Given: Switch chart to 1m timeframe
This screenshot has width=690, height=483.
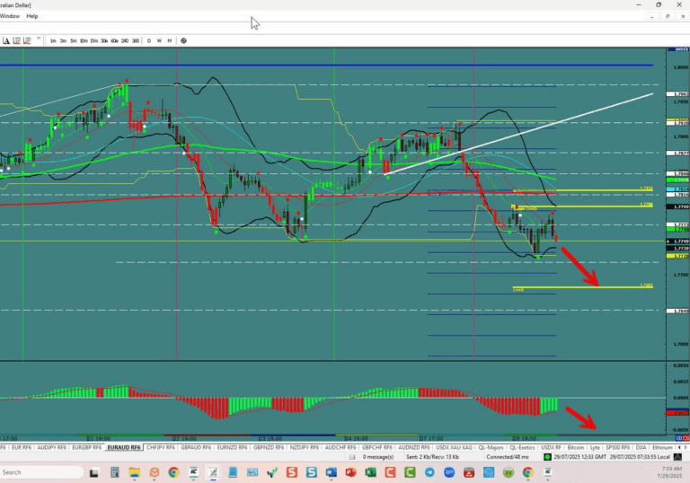Looking at the screenshot, I should coord(53,41).
